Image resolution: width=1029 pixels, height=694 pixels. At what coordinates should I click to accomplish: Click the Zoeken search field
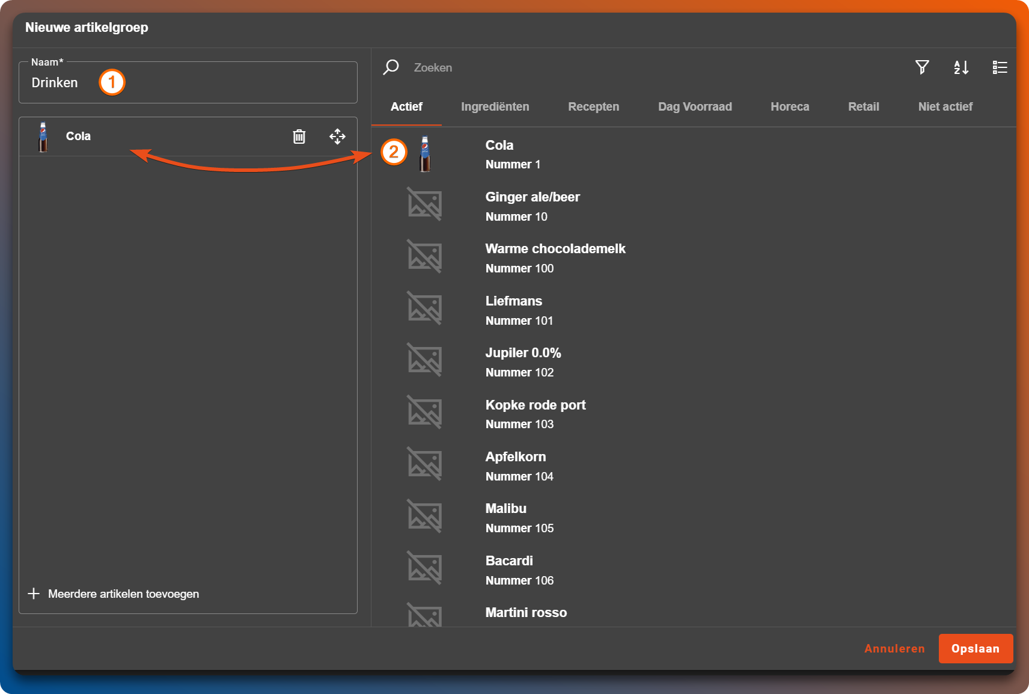tap(601, 67)
